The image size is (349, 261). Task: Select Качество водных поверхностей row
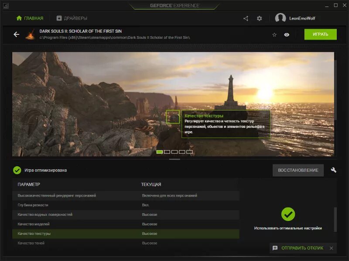tap(126, 214)
